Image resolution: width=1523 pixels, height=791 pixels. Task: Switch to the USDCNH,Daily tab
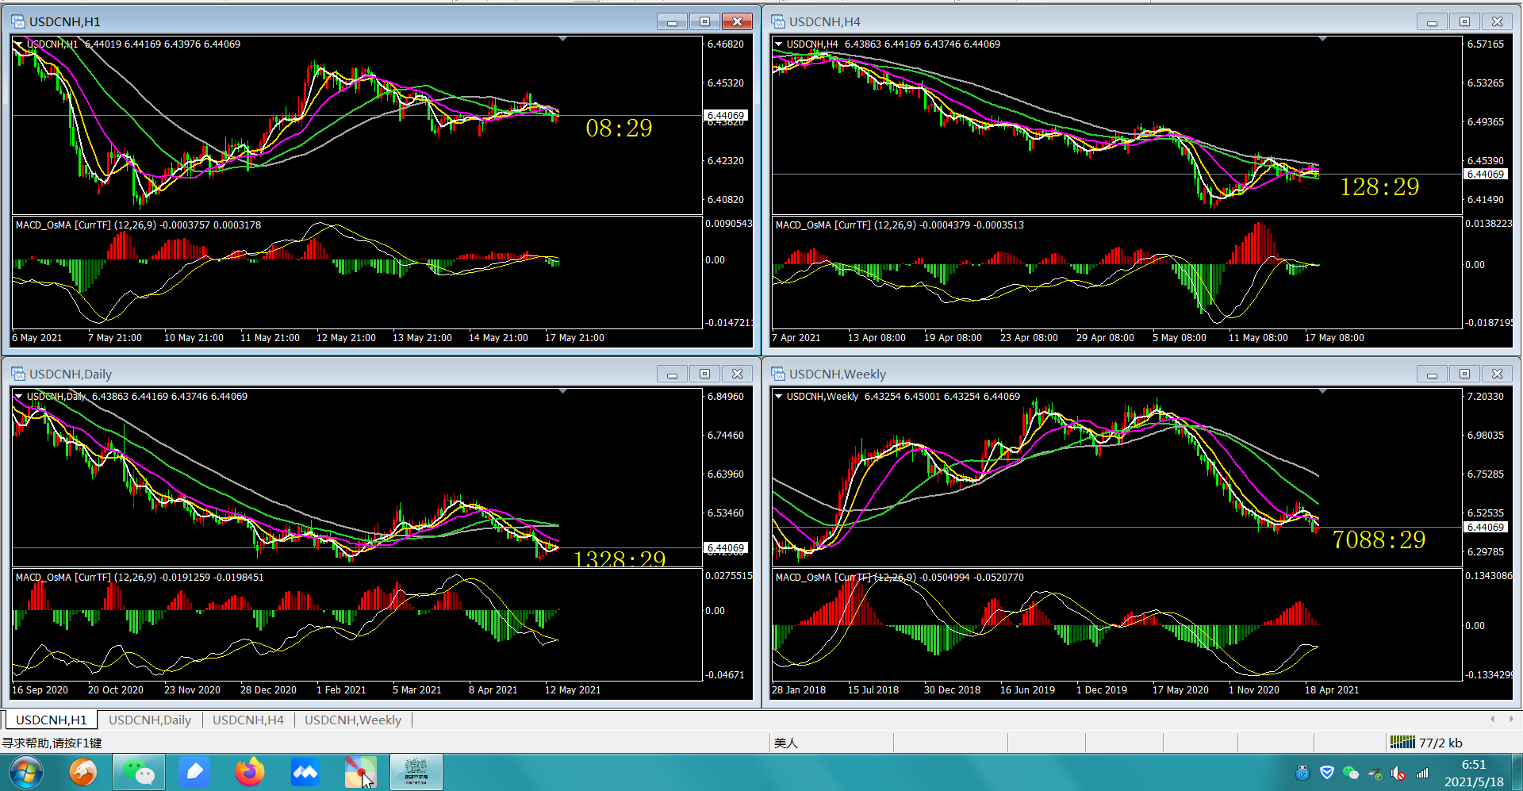(x=150, y=720)
